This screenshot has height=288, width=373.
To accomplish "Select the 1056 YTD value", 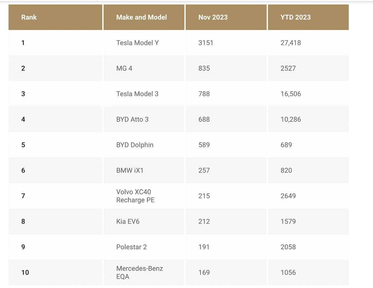I will click(288, 272).
